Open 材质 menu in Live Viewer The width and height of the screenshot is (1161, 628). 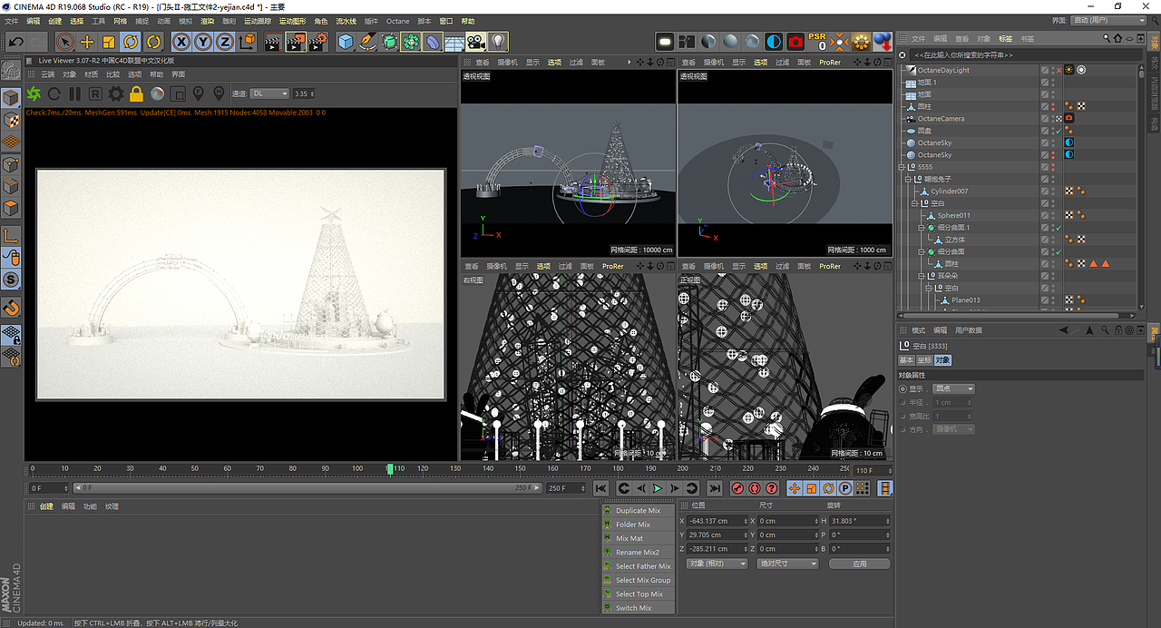(91, 74)
